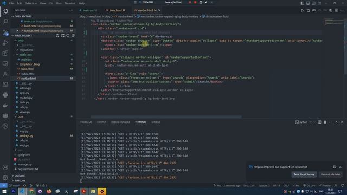
Task: Open the Explorer view in activity bar
Action: (x=5, y=11)
